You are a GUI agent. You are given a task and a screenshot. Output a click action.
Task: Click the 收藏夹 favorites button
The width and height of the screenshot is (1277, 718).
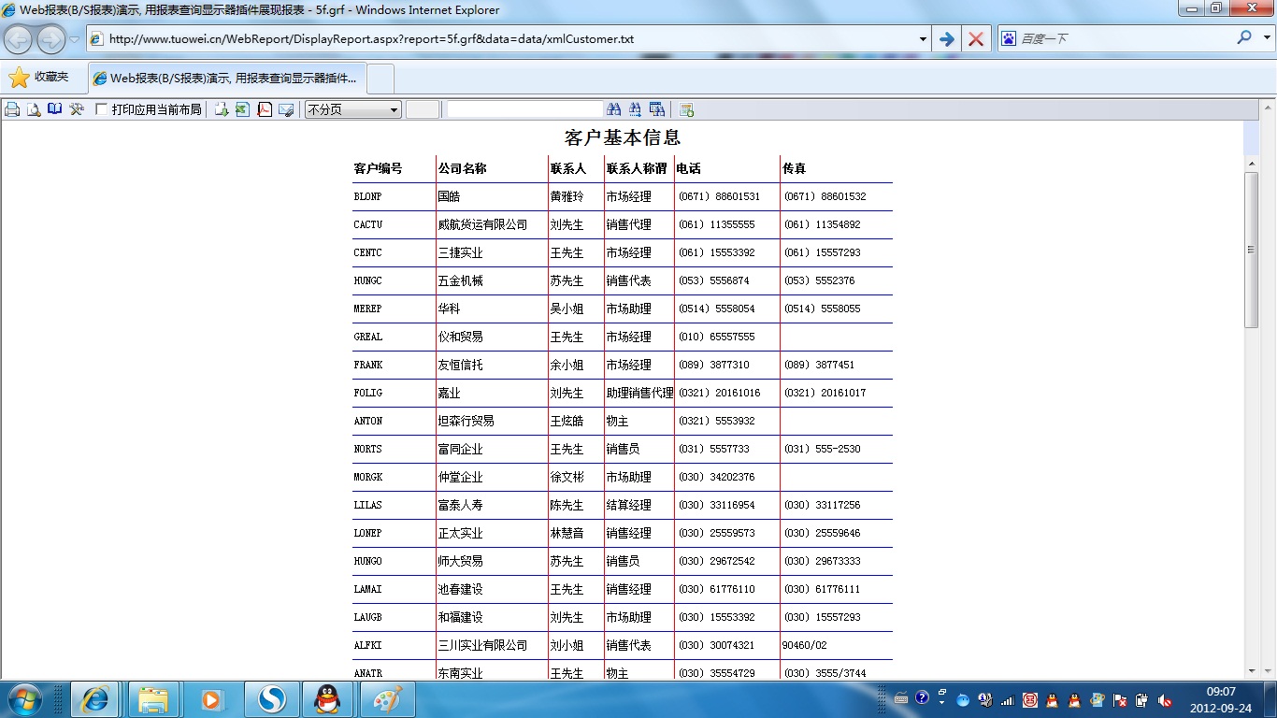point(39,78)
